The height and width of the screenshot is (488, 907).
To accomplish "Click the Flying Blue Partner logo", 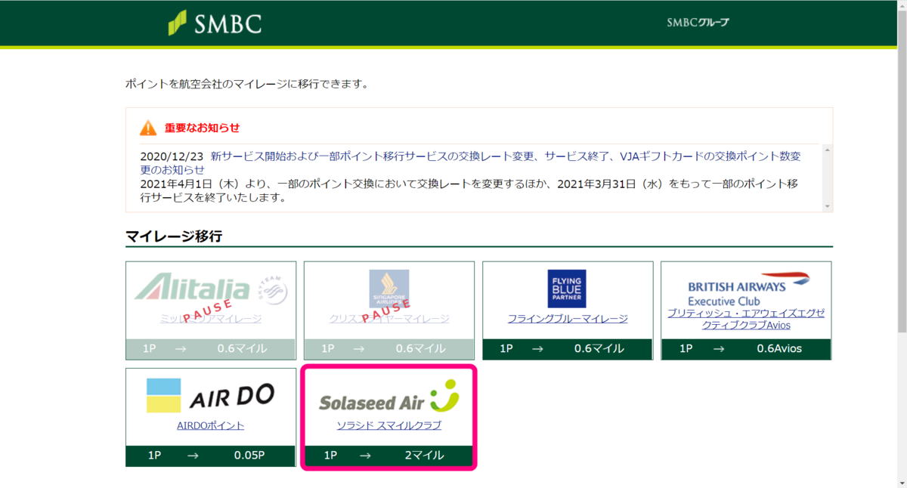I will [x=567, y=289].
